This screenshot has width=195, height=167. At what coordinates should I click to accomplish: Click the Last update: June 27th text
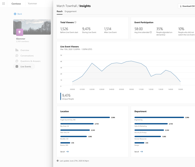point(74,161)
